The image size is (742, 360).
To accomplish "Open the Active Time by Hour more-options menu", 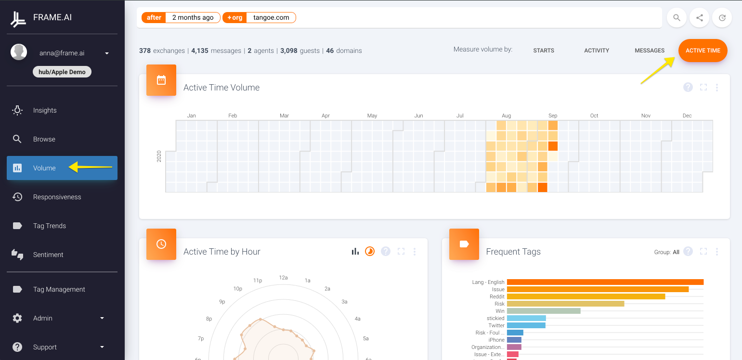I will click(415, 251).
